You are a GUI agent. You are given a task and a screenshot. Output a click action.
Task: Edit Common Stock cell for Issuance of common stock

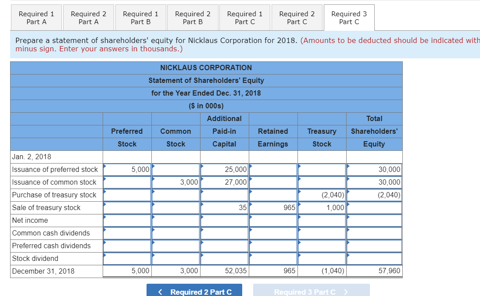point(176,182)
